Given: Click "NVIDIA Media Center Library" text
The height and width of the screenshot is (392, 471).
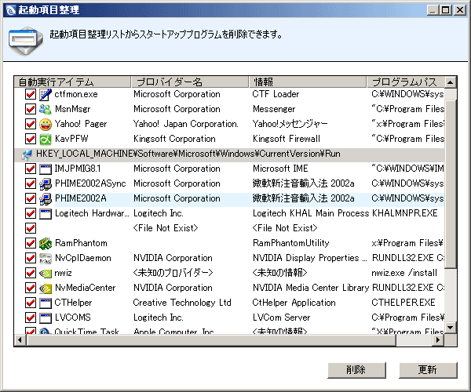Looking at the screenshot, I should click(x=311, y=288).
